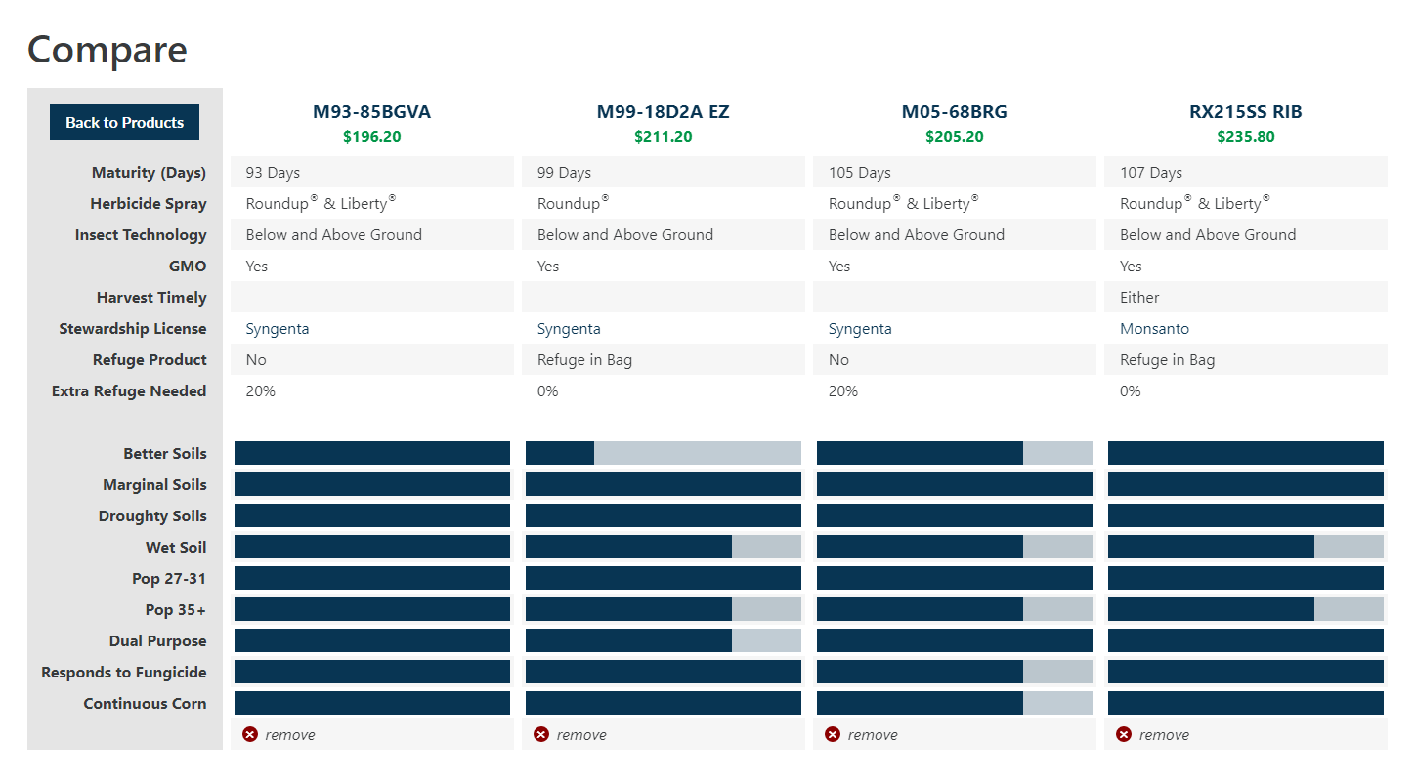1415x780 pixels.
Task: Click Roundup & Liberty cell for M93-85BGVA
Action: (x=372, y=203)
